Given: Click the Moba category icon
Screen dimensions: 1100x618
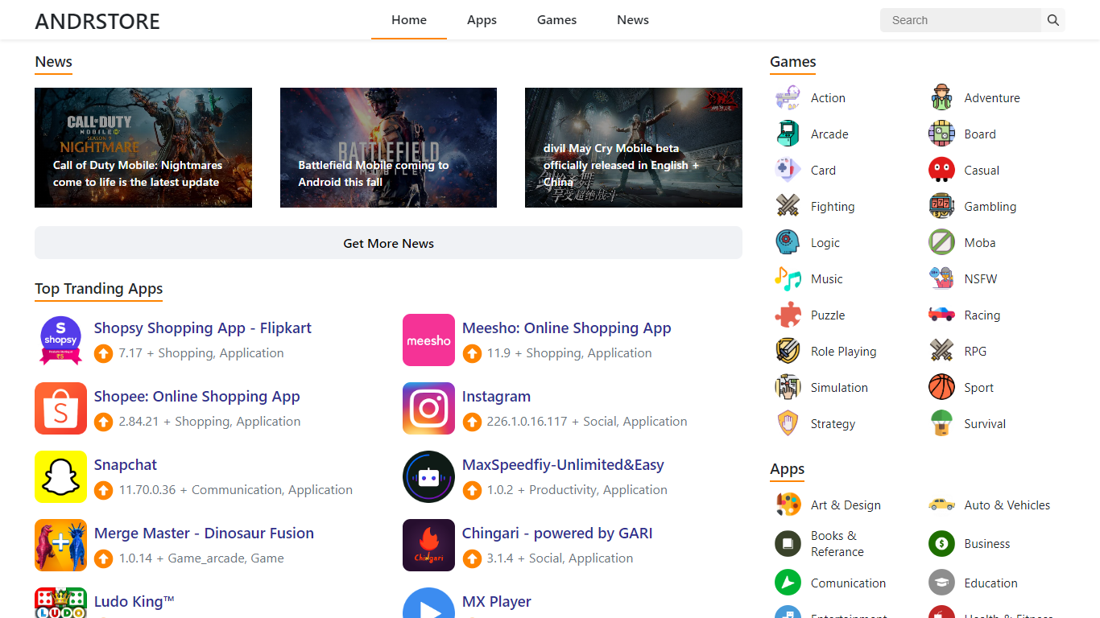Looking at the screenshot, I should (x=941, y=242).
